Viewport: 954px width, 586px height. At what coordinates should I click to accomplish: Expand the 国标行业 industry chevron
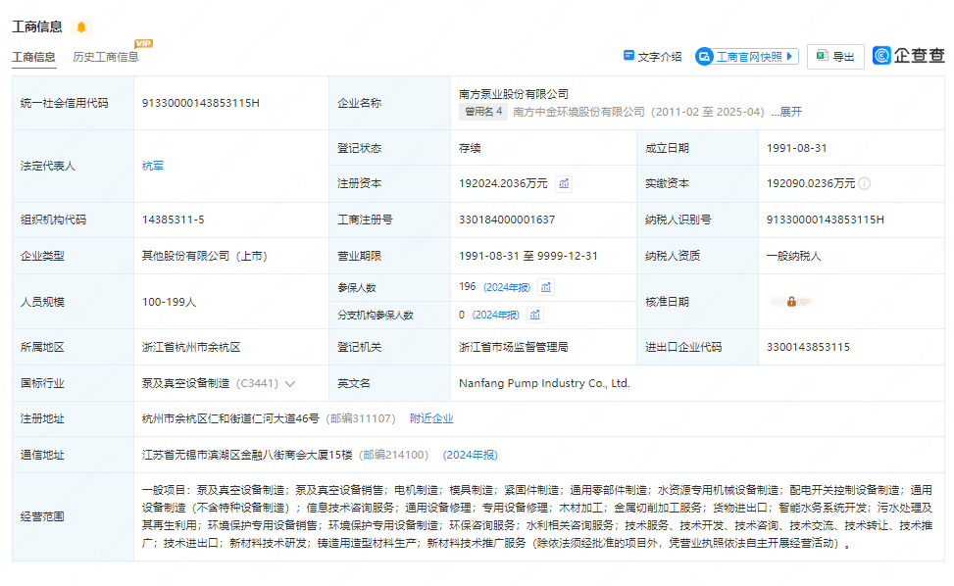coord(290,384)
